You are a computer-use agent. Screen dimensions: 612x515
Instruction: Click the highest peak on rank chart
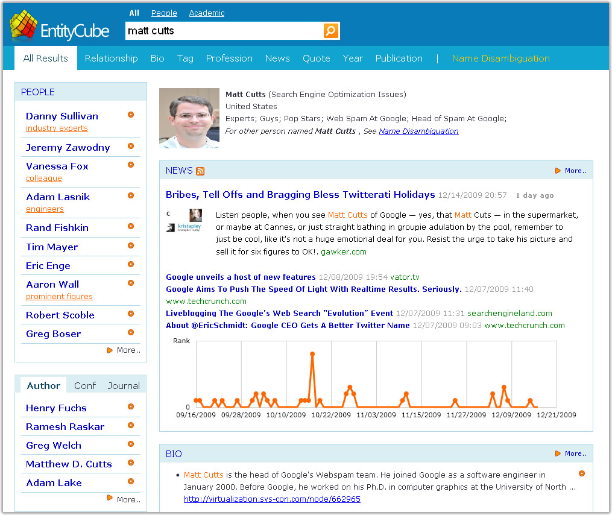coord(312,354)
